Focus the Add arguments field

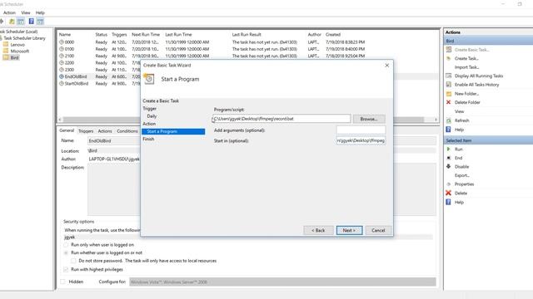[361, 130]
